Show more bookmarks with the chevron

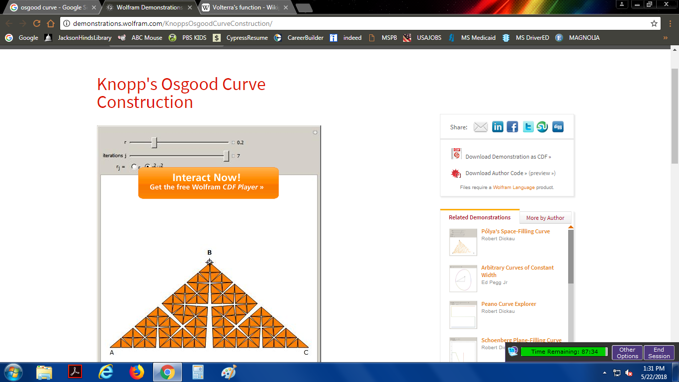666,37
